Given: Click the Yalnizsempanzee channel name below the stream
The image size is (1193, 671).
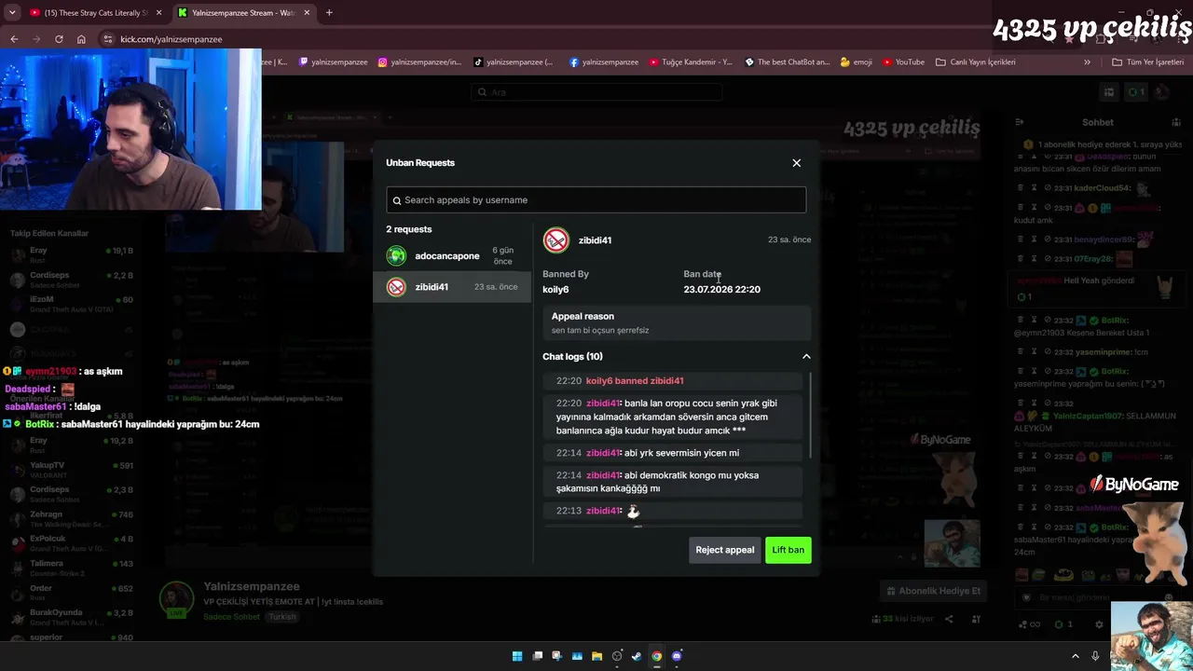Looking at the screenshot, I should (252, 586).
